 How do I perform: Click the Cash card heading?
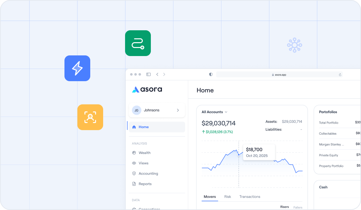pyautogui.click(x=323, y=187)
